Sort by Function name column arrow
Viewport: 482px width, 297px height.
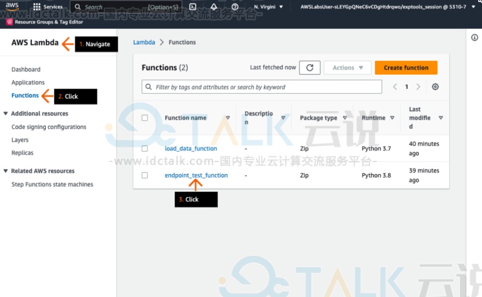(228, 118)
